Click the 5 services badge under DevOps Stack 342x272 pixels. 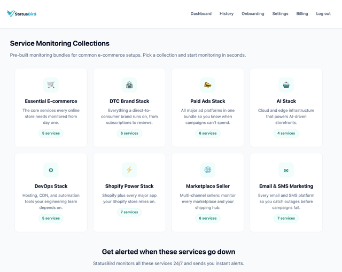point(51,219)
